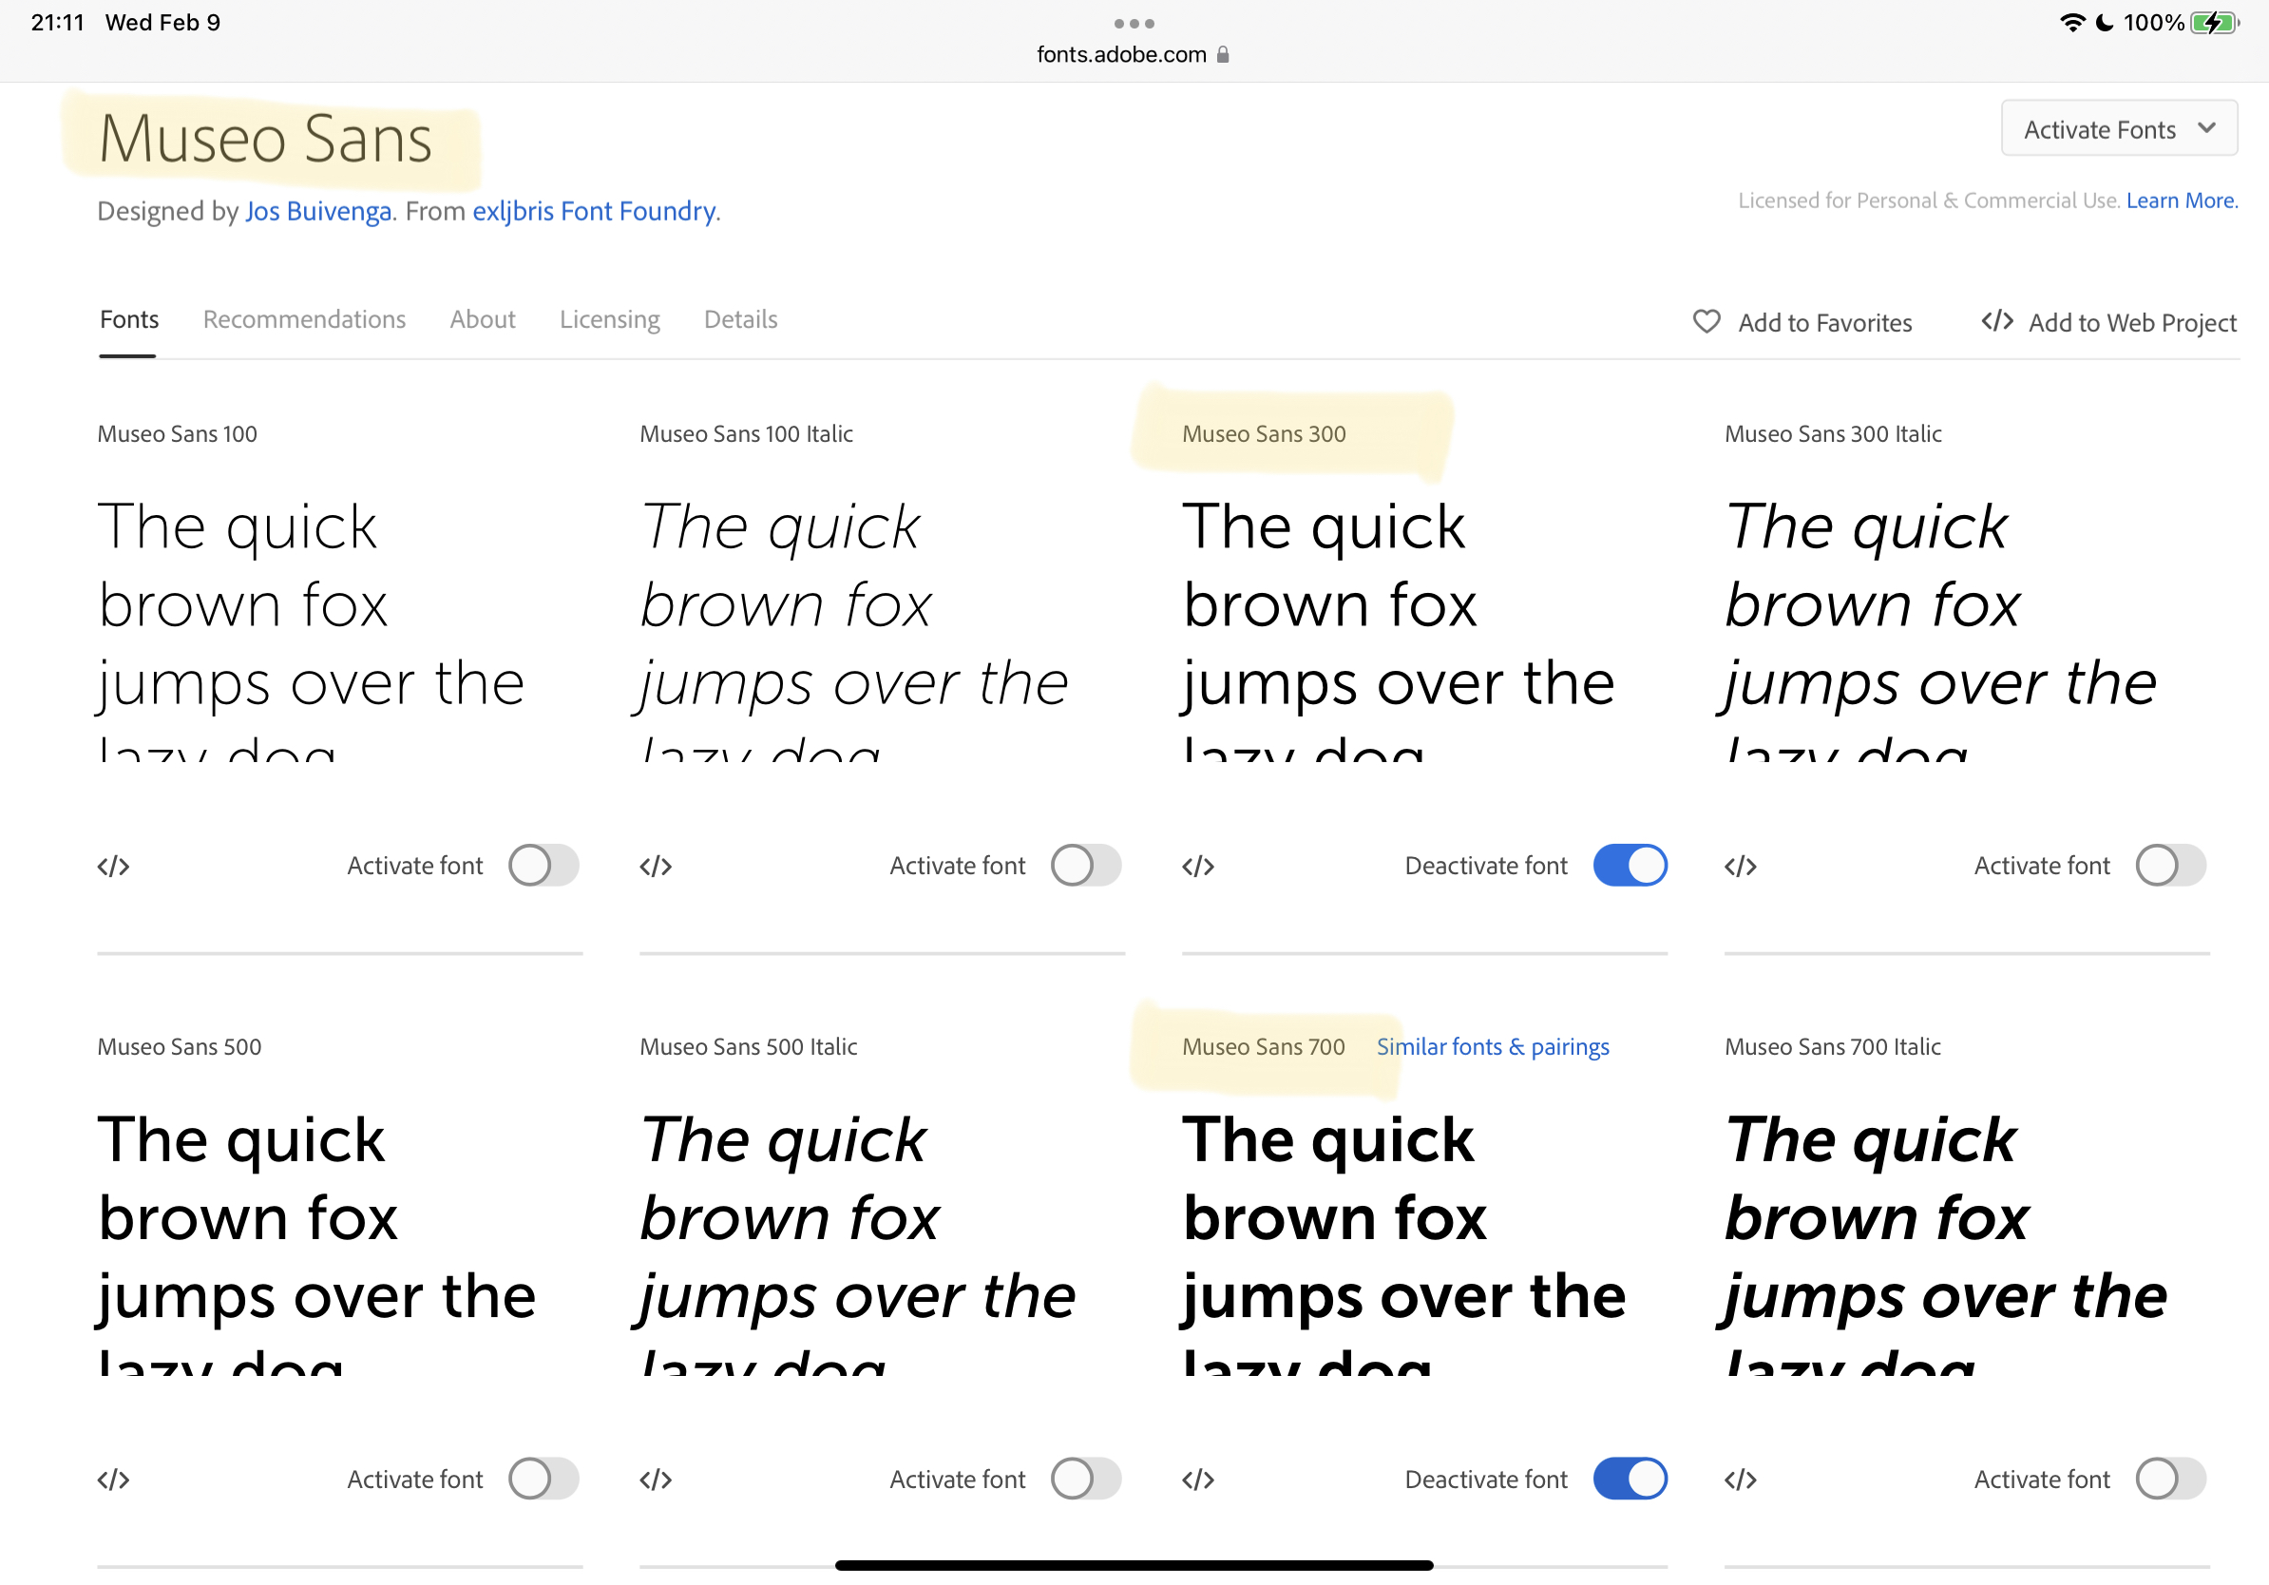This screenshot has height=1585, width=2269.
Task: Tap the lock icon beside fonts.adobe.com
Action: [1224, 54]
